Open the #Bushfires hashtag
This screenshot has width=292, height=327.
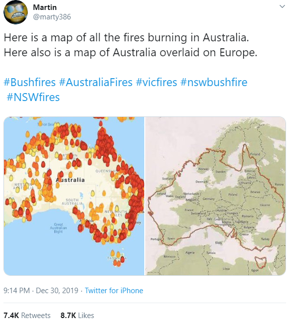point(29,82)
